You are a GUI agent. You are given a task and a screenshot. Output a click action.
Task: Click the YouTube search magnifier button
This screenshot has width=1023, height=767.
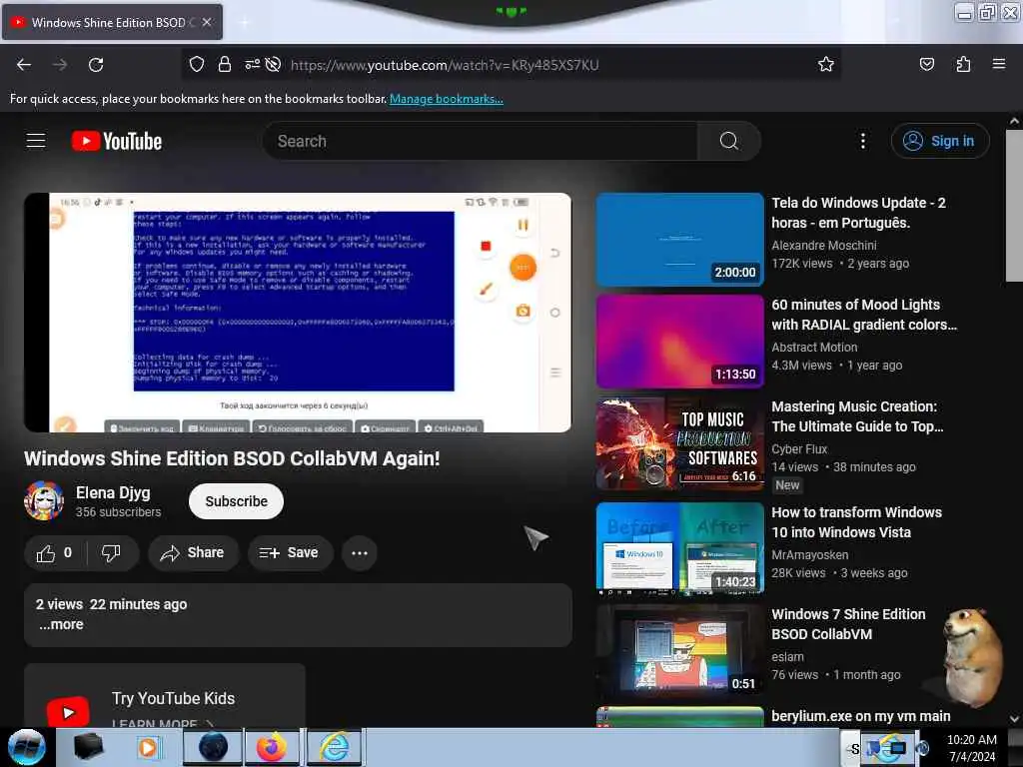[728, 141]
